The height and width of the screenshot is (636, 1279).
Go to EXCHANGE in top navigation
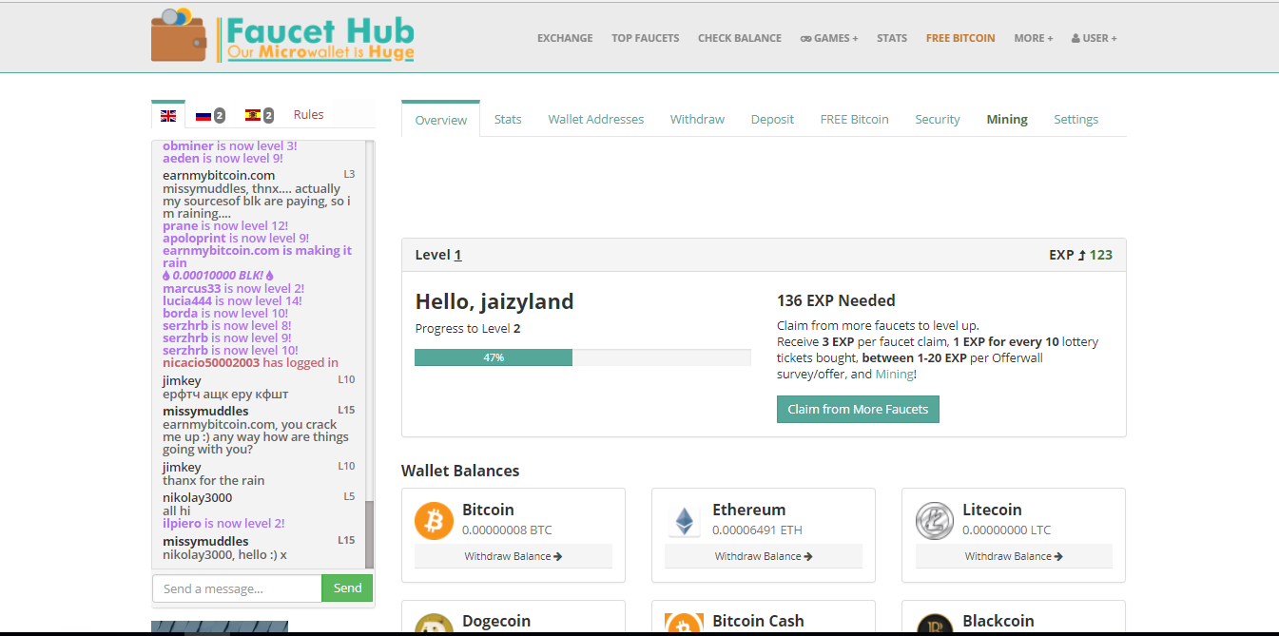565,38
